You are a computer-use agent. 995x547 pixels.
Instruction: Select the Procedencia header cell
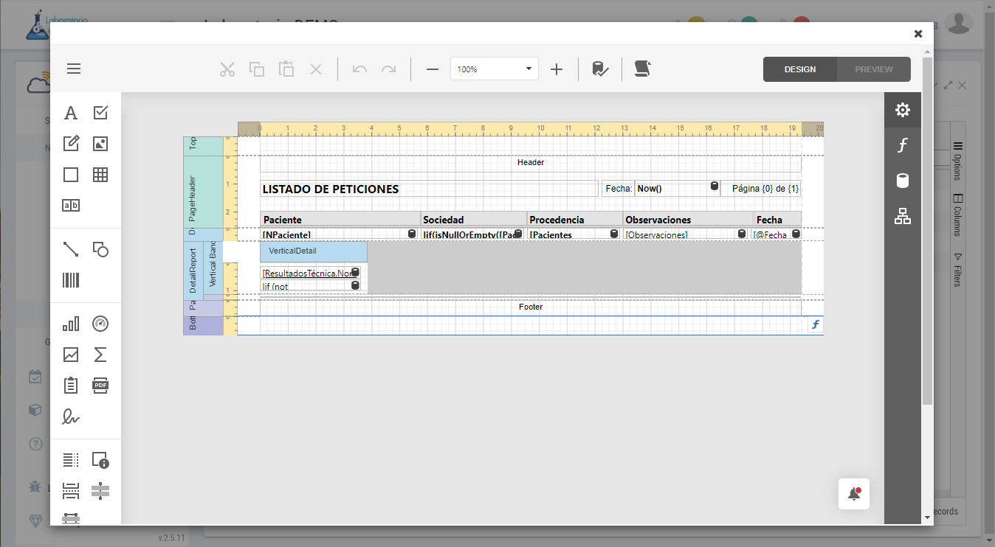tap(575, 219)
